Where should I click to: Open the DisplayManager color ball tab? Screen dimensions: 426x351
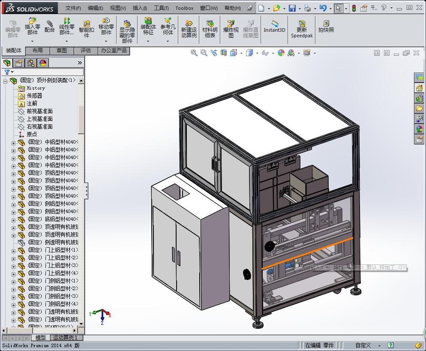[x=43, y=63]
